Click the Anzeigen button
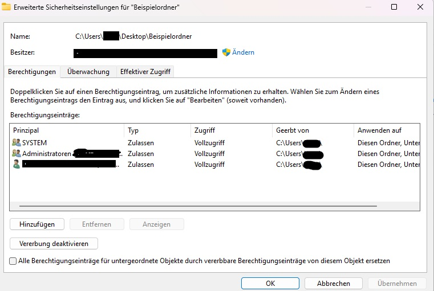Image resolution: width=434 pixels, height=291 pixels. pyautogui.click(x=156, y=224)
